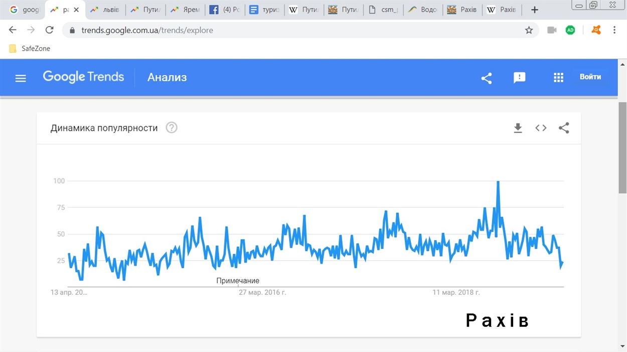Open the Google apps grid
The width and height of the screenshot is (627, 352).
tap(558, 78)
